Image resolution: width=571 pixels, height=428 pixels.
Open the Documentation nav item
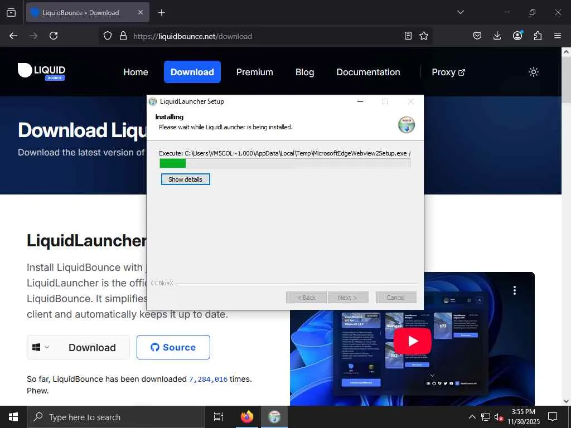[368, 72]
